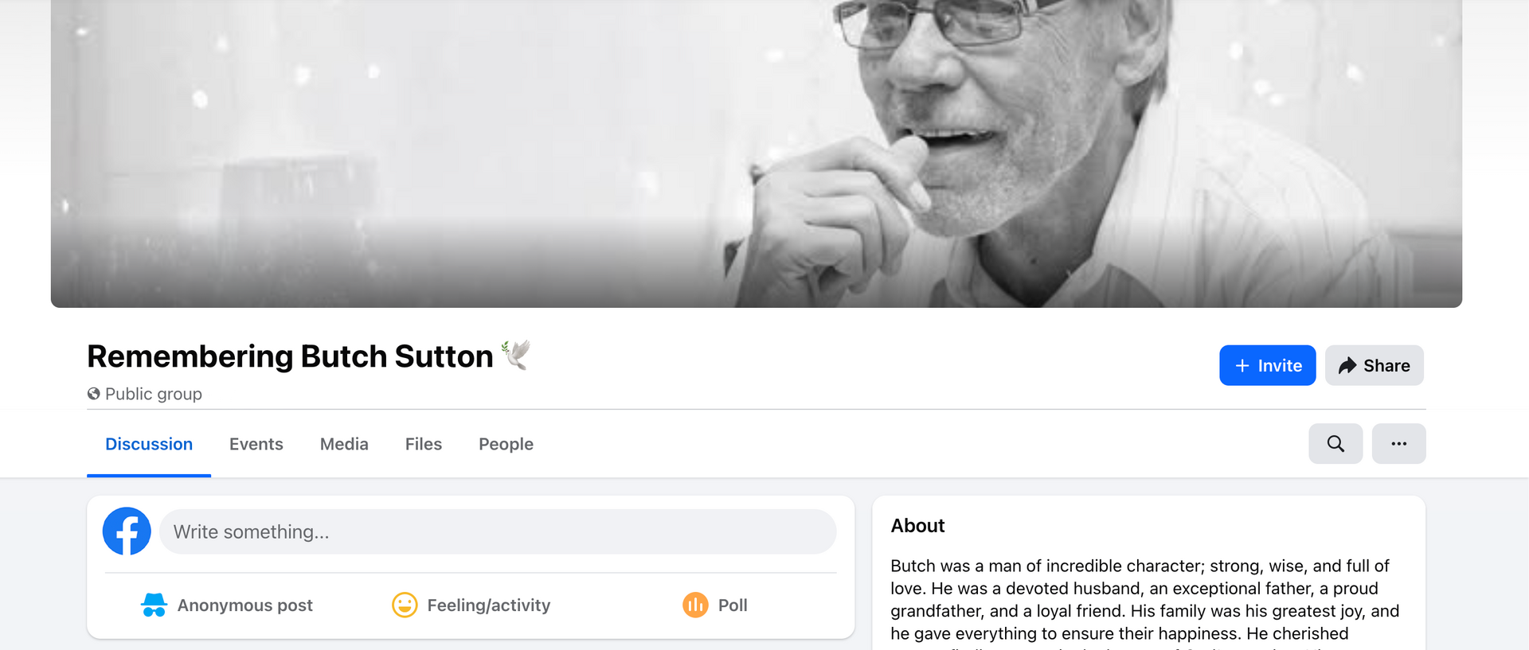The width and height of the screenshot is (1529, 650).
Task: Open the group cover photo
Action: point(757,154)
